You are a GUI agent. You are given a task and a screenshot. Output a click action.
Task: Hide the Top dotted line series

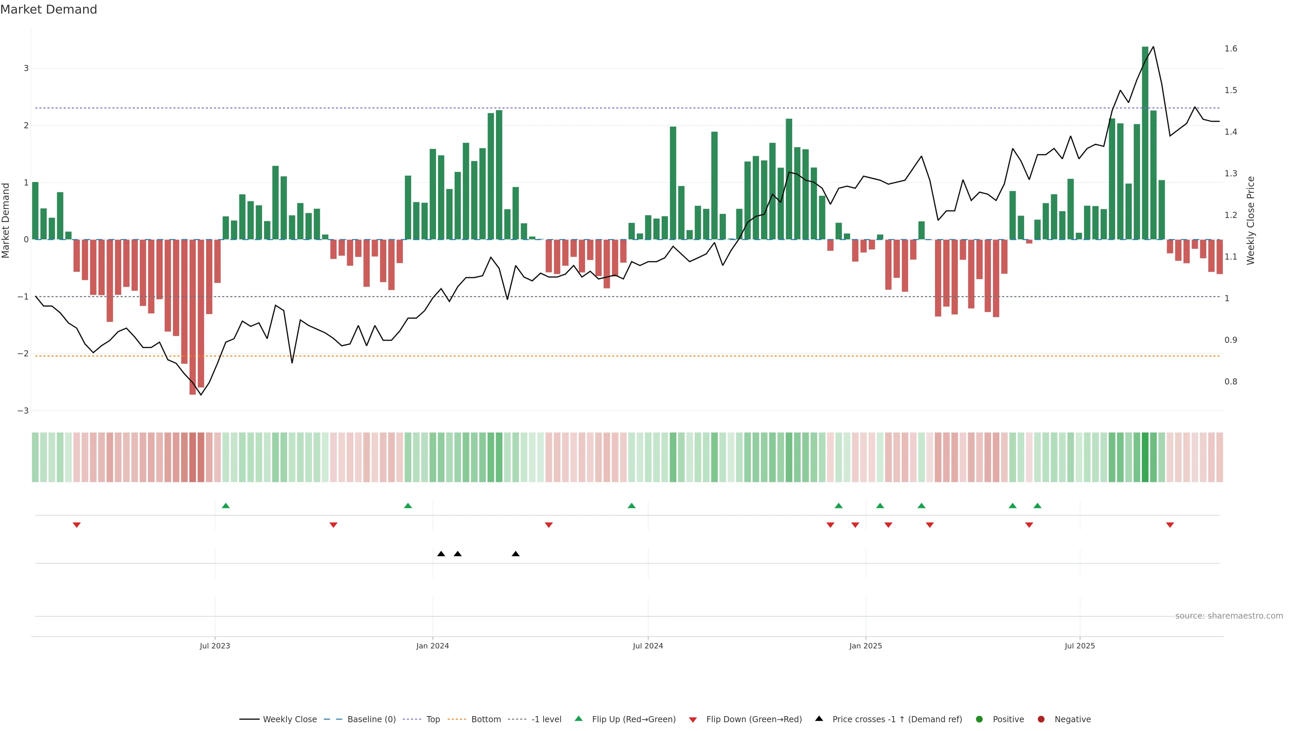coord(433,719)
